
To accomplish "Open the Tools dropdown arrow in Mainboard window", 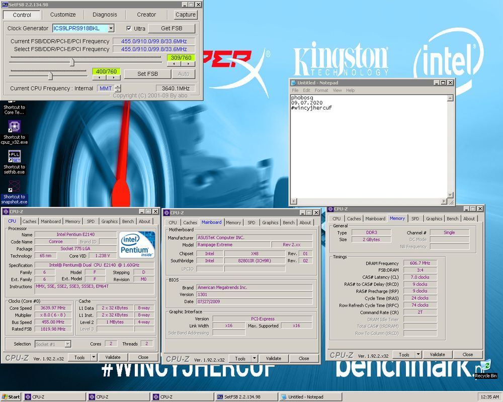I will point(255,358).
